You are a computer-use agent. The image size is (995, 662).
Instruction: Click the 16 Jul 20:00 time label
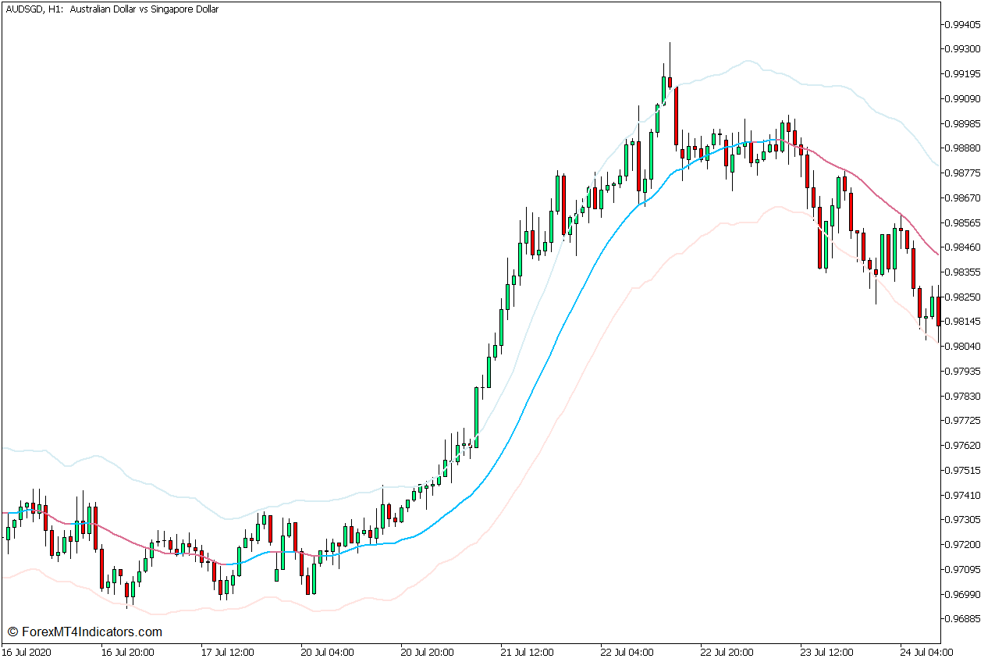tap(127, 652)
